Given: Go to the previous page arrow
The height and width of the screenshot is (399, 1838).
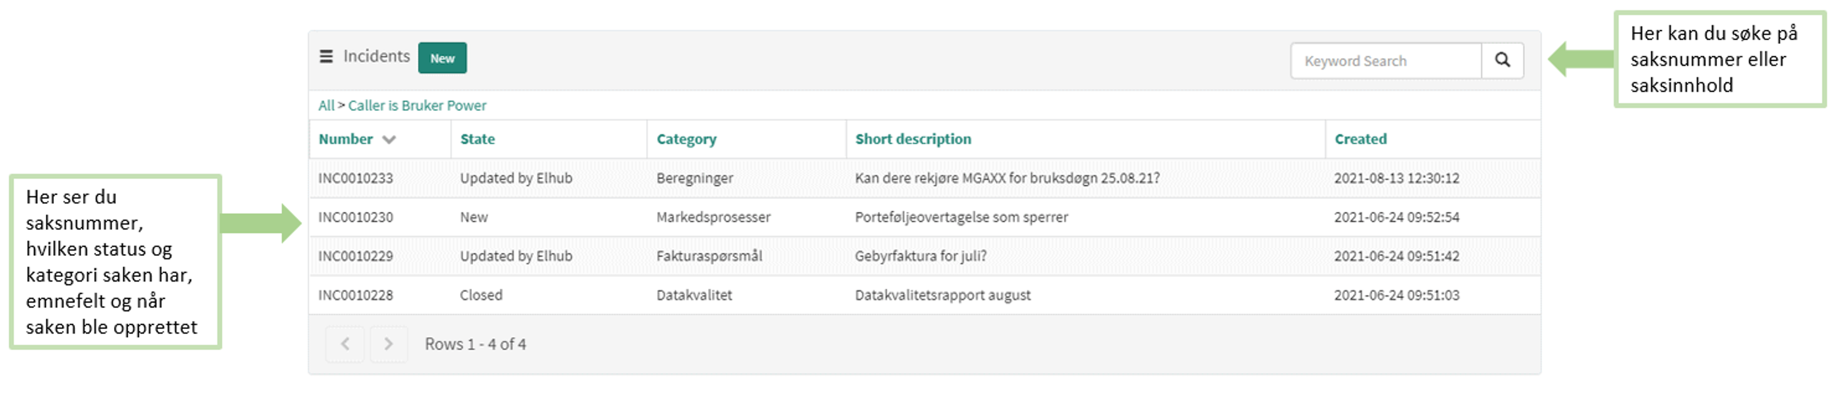Looking at the screenshot, I should [345, 344].
